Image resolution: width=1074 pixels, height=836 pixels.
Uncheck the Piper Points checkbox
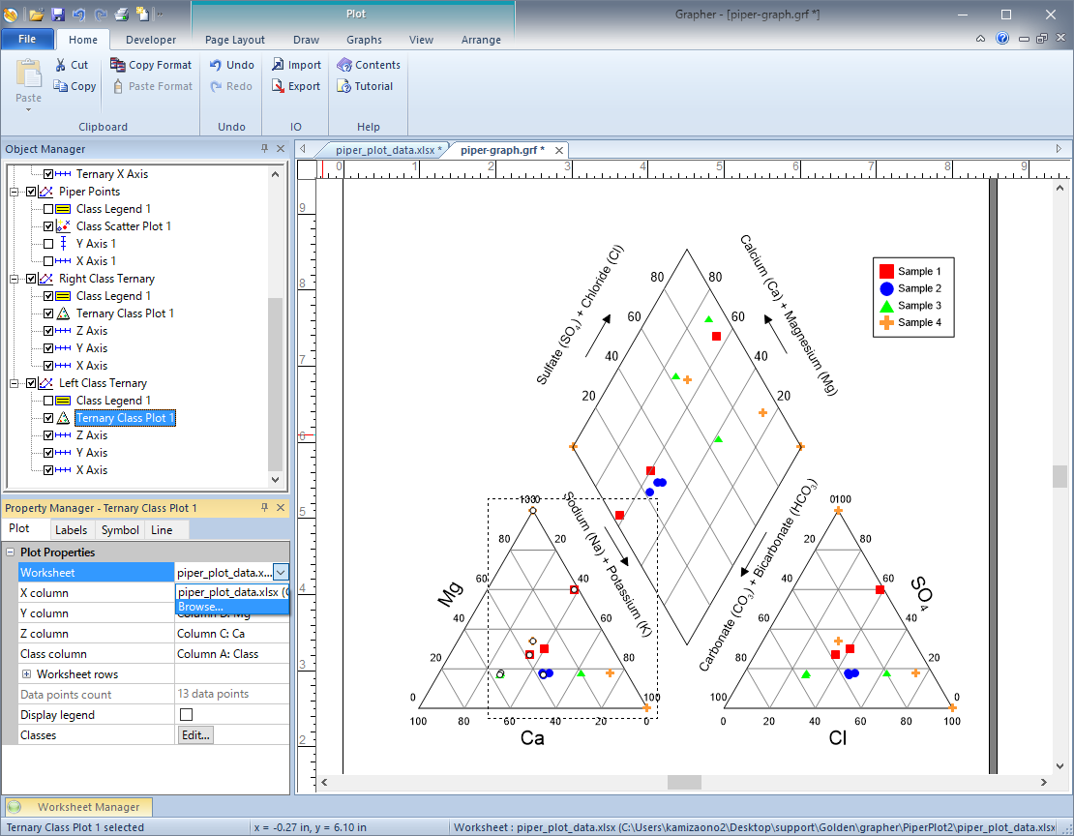click(31, 192)
